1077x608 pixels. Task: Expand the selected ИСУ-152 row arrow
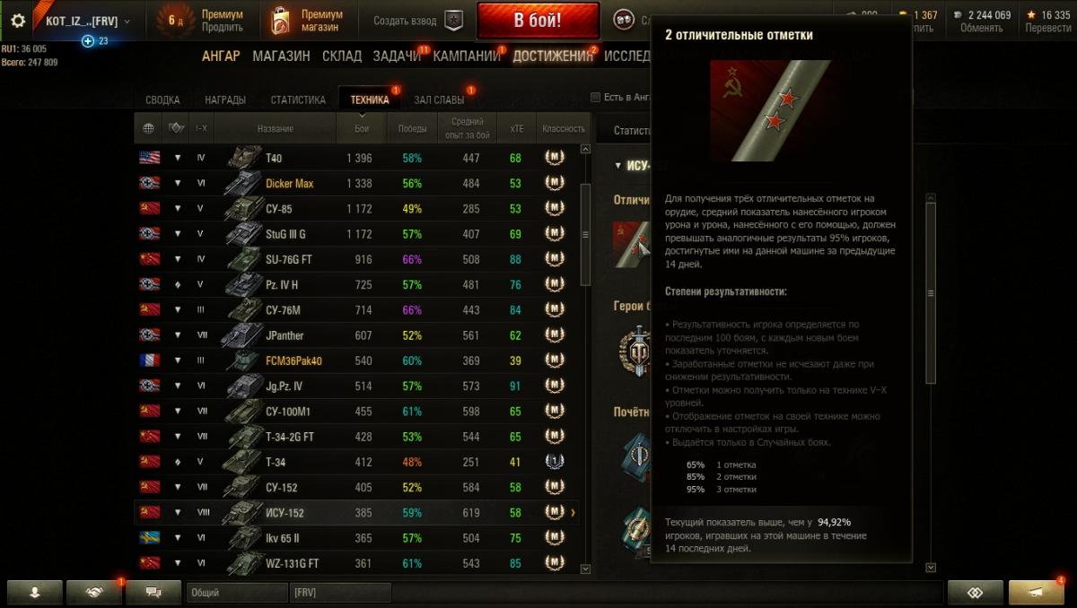[574, 513]
